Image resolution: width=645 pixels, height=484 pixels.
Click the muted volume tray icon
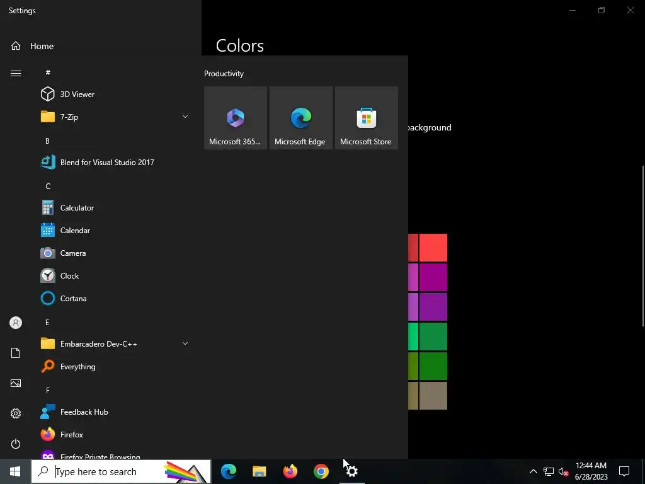coord(564,471)
